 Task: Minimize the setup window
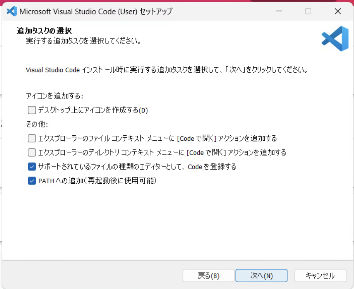point(278,11)
